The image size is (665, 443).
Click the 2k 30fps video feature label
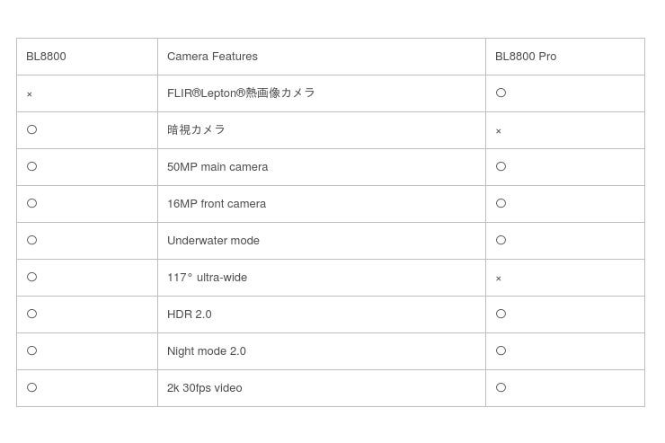coord(204,388)
